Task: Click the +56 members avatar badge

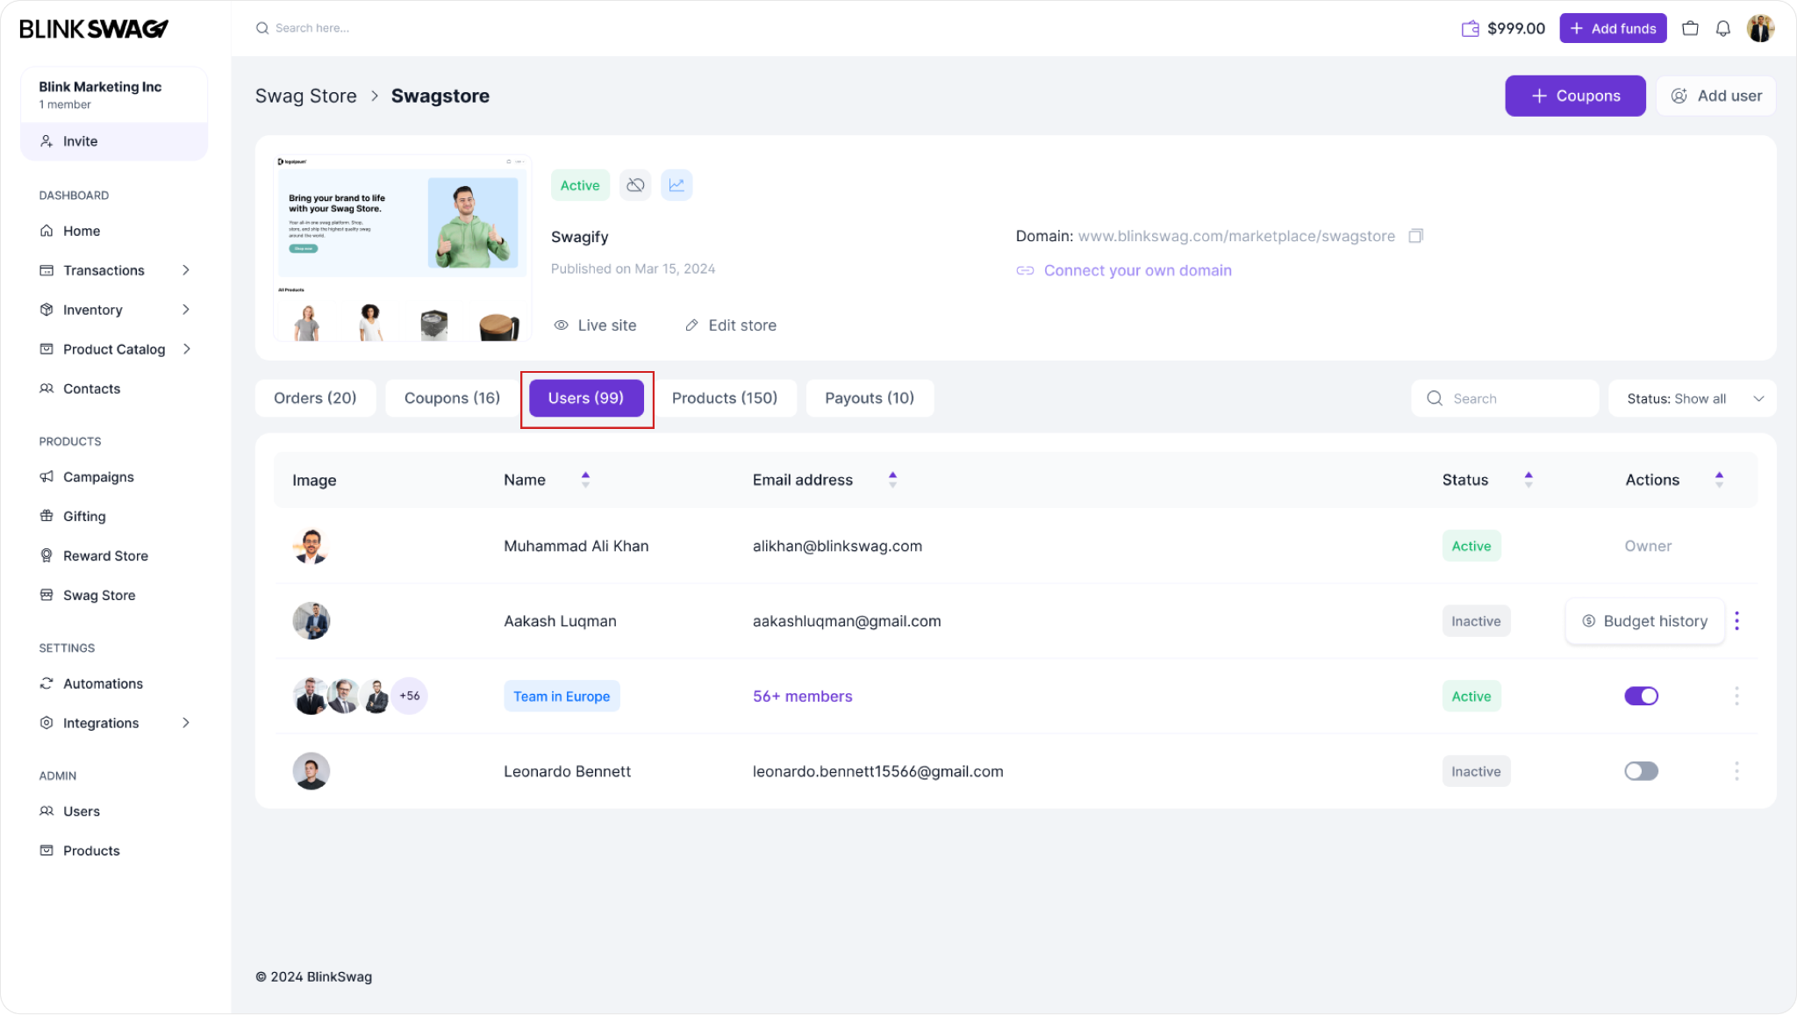Action: tap(409, 697)
